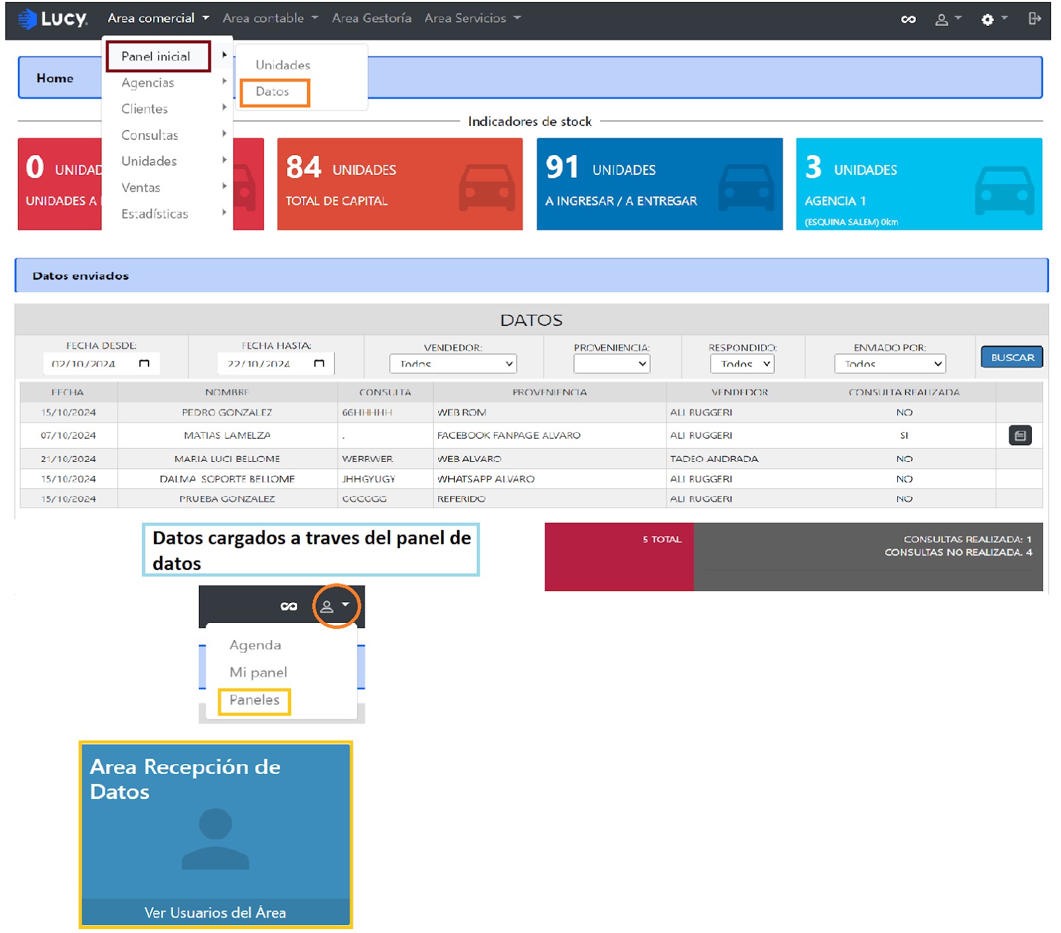Image resolution: width=1061 pixels, height=933 pixels.
Task: Click calendar icon in Fecha Desde field
Action: coord(145,363)
